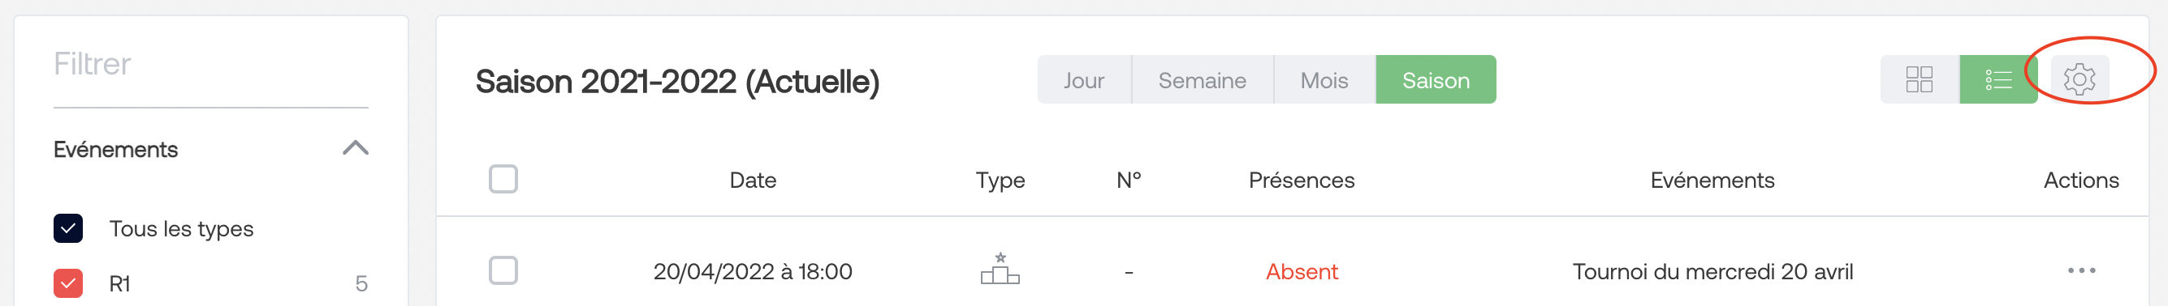Sort by the Date column header
2168x306 pixels.
[x=753, y=181]
